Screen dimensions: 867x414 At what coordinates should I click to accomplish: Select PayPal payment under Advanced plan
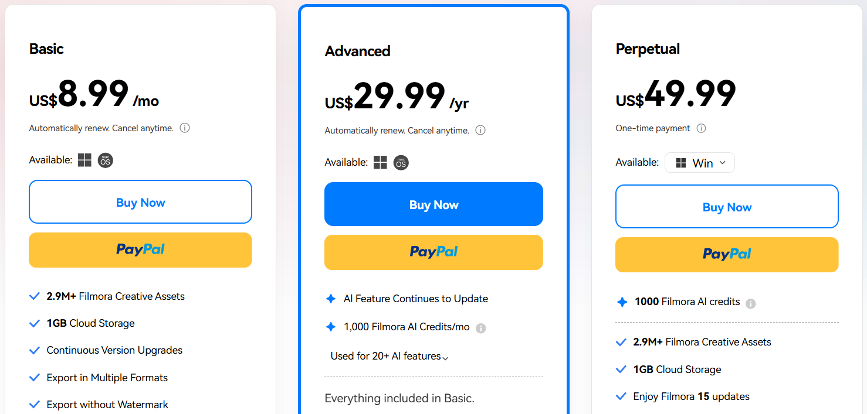point(433,252)
